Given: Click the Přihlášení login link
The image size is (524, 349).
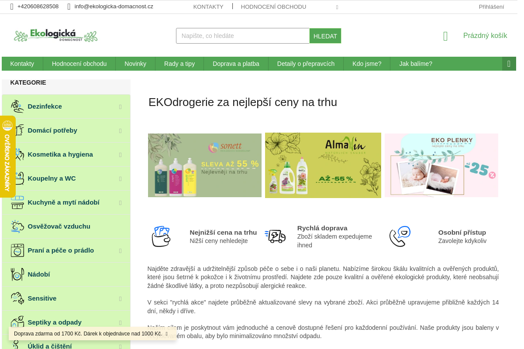Looking at the screenshot, I should point(491,7).
